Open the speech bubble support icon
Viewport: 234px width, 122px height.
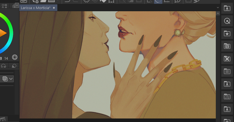[x=177, y=1]
